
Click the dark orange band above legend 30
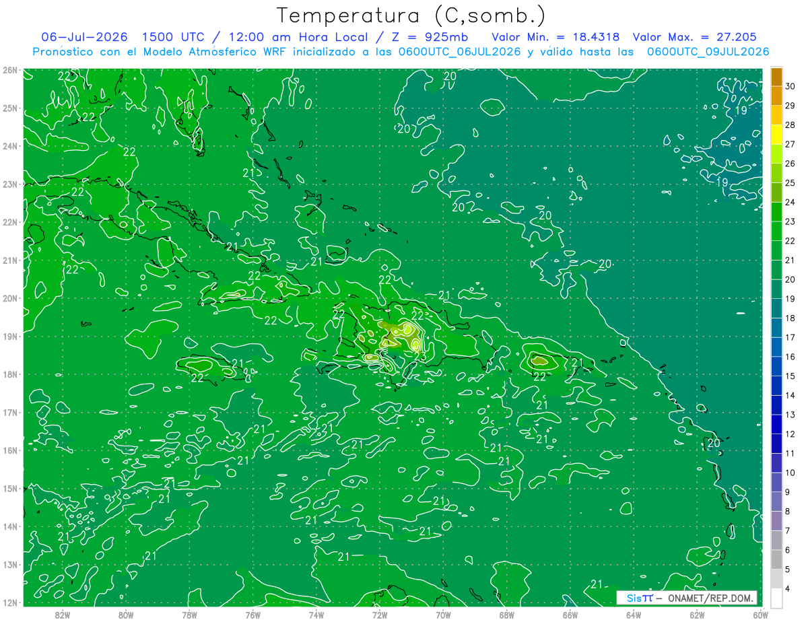click(x=776, y=77)
